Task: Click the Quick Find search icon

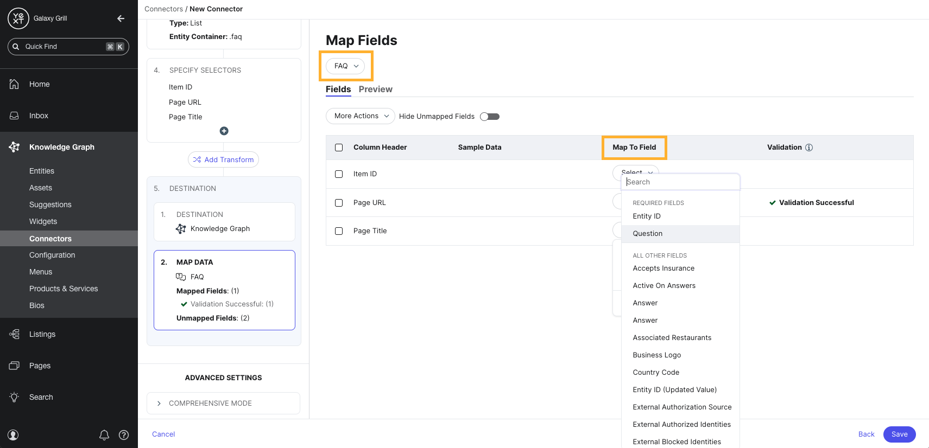Action: (16, 47)
